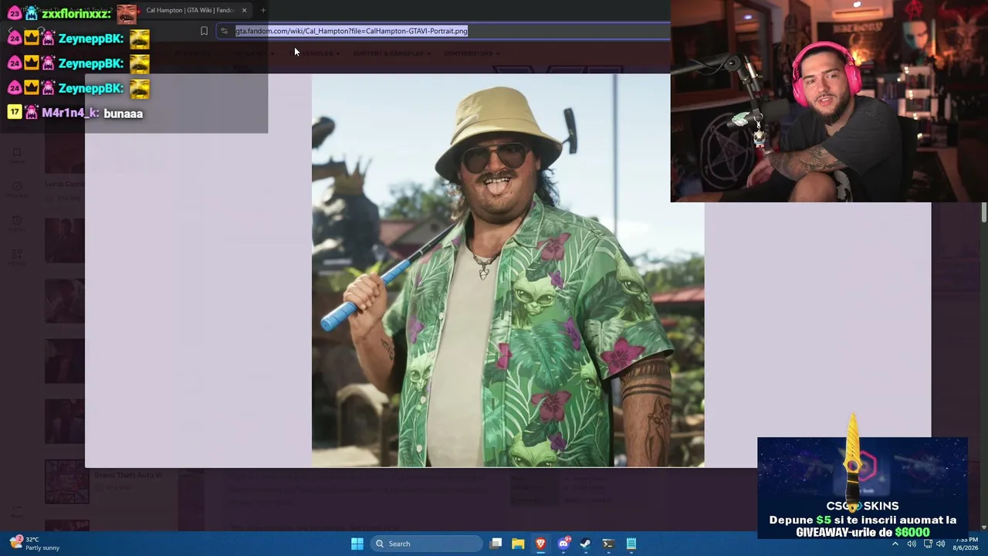The height and width of the screenshot is (556, 988).
Task: Open the Vehicles wiki menu
Action: (314, 53)
